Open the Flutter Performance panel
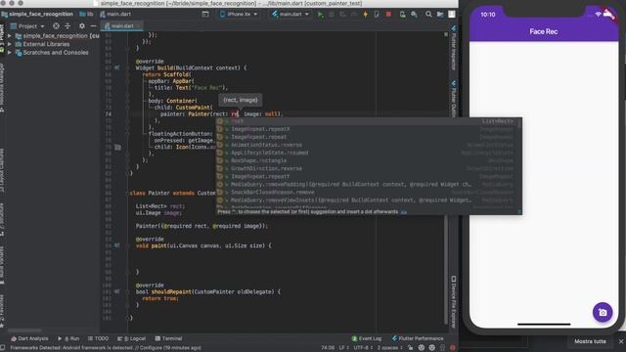626x352 pixels. coord(418,338)
